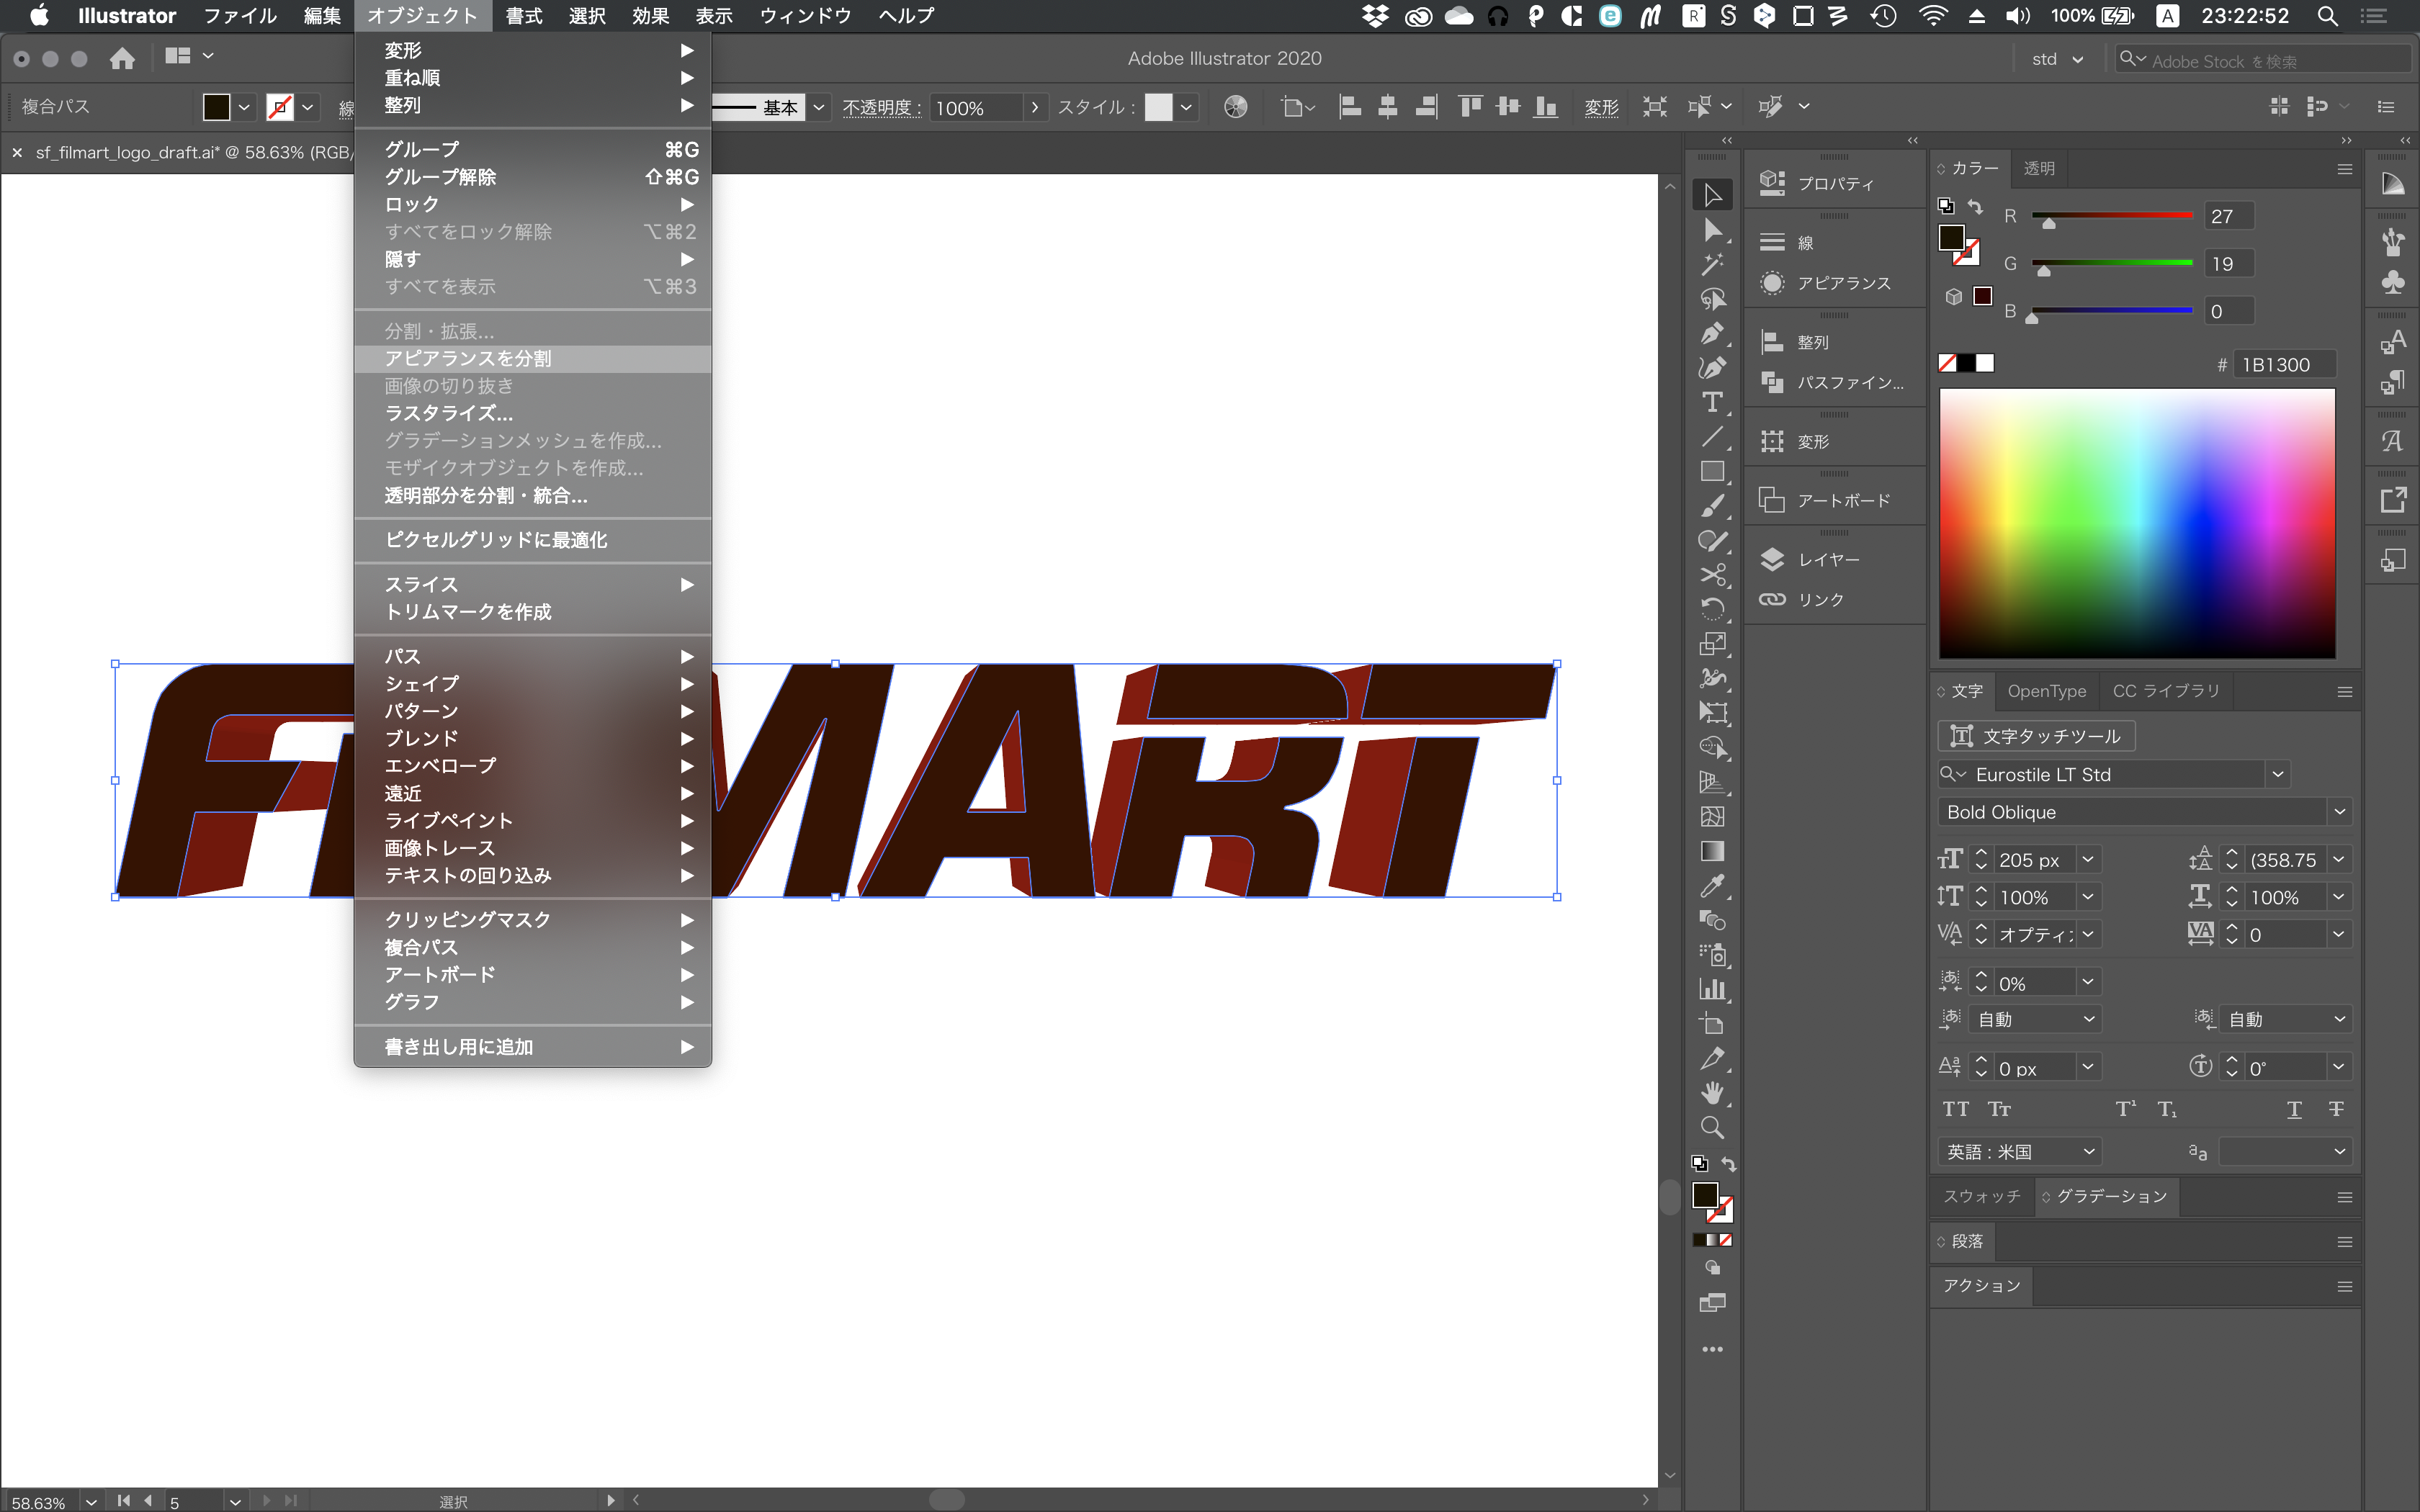This screenshot has width=2420, height=1512.
Task: Click the Adobe Stock search field
Action: [x=2262, y=60]
